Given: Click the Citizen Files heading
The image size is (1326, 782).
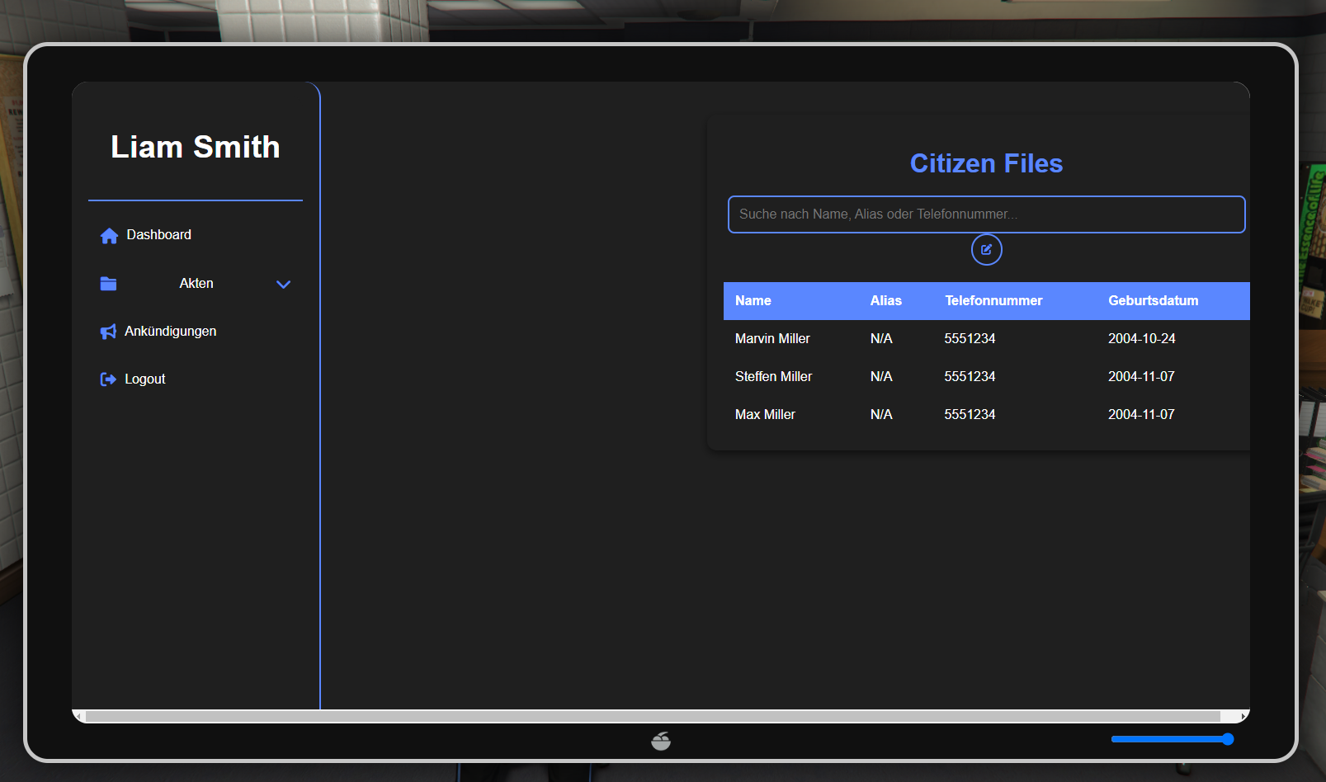Looking at the screenshot, I should coord(986,163).
